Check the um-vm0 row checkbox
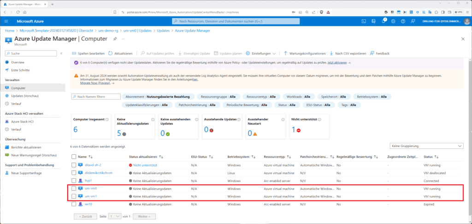This screenshot has height=224, width=472. [74, 189]
